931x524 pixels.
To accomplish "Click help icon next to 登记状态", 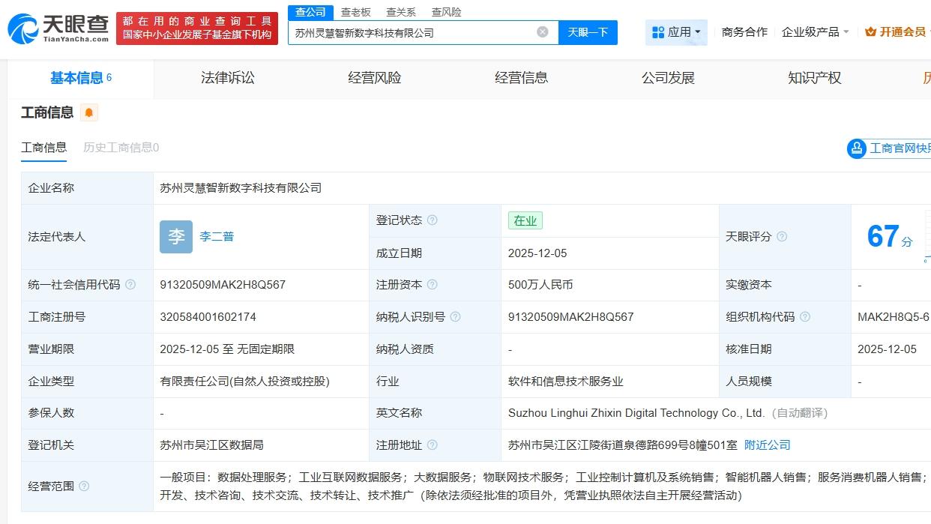I will click(432, 220).
